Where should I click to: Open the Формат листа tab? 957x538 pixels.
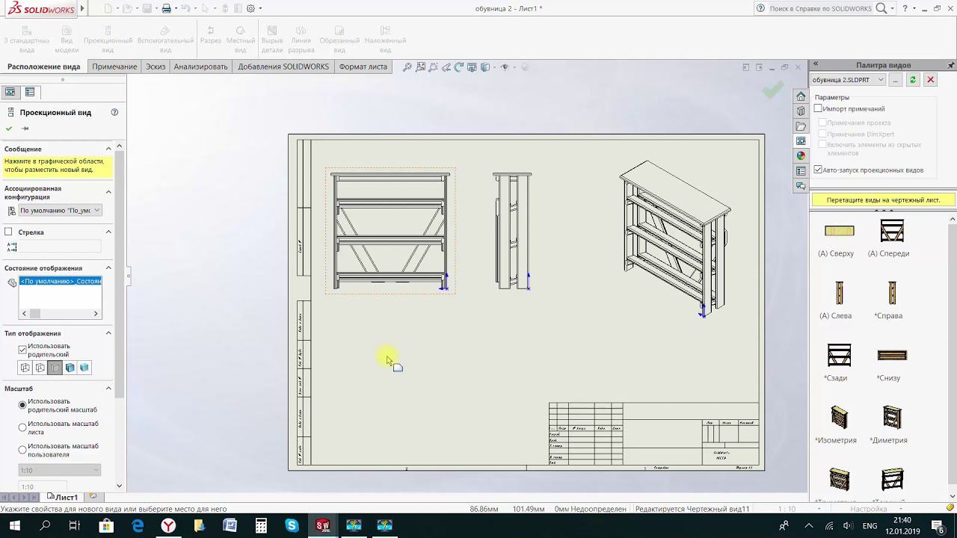coord(363,67)
